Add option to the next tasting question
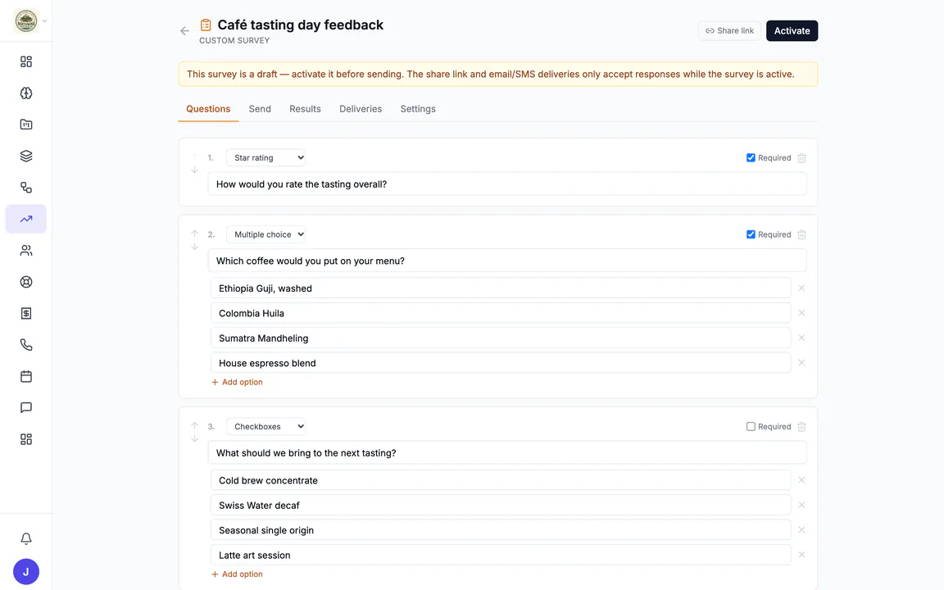 coord(237,574)
